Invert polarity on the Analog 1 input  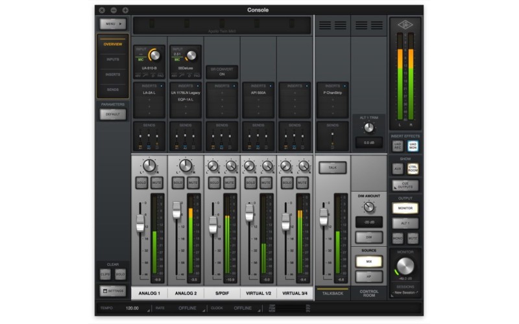point(153,76)
